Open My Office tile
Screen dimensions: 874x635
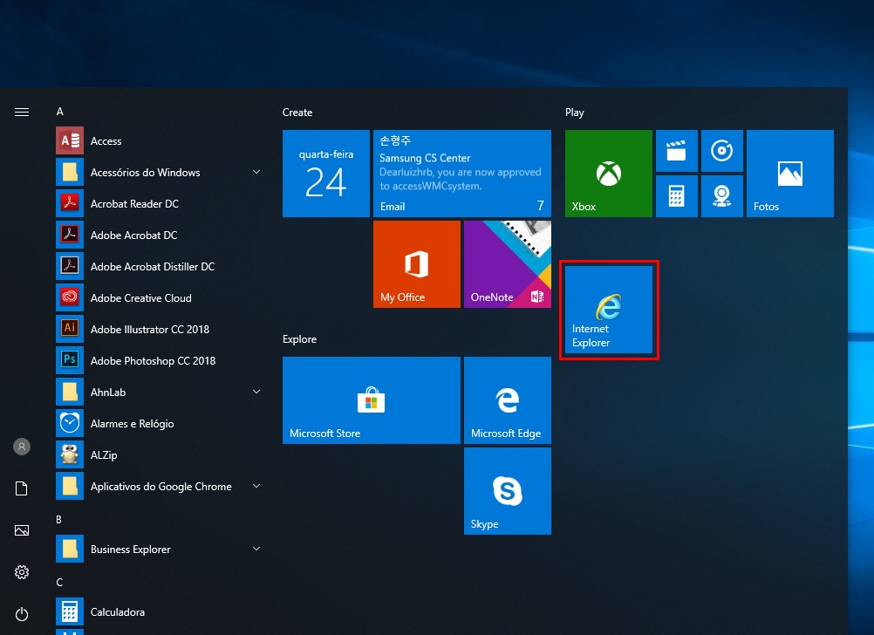(417, 264)
